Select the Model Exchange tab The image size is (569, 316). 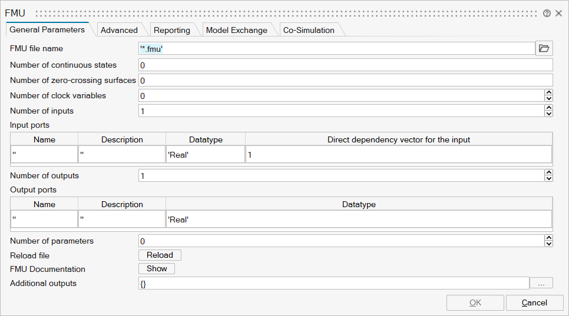click(x=236, y=30)
